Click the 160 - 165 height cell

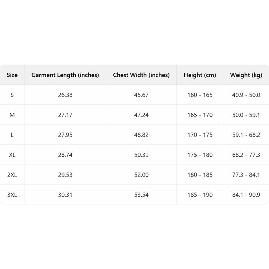[x=200, y=95]
